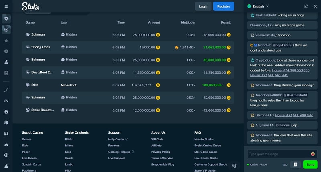The width and height of the screenshot is (321, 172).
Task: Open the emoji picker in chat
Action: click(313, 154)
